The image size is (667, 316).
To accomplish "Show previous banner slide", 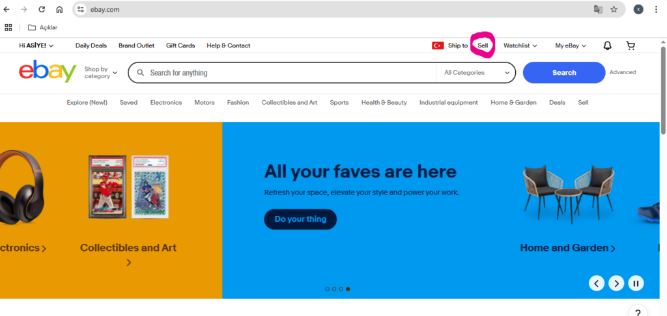I will coord(597,283).
